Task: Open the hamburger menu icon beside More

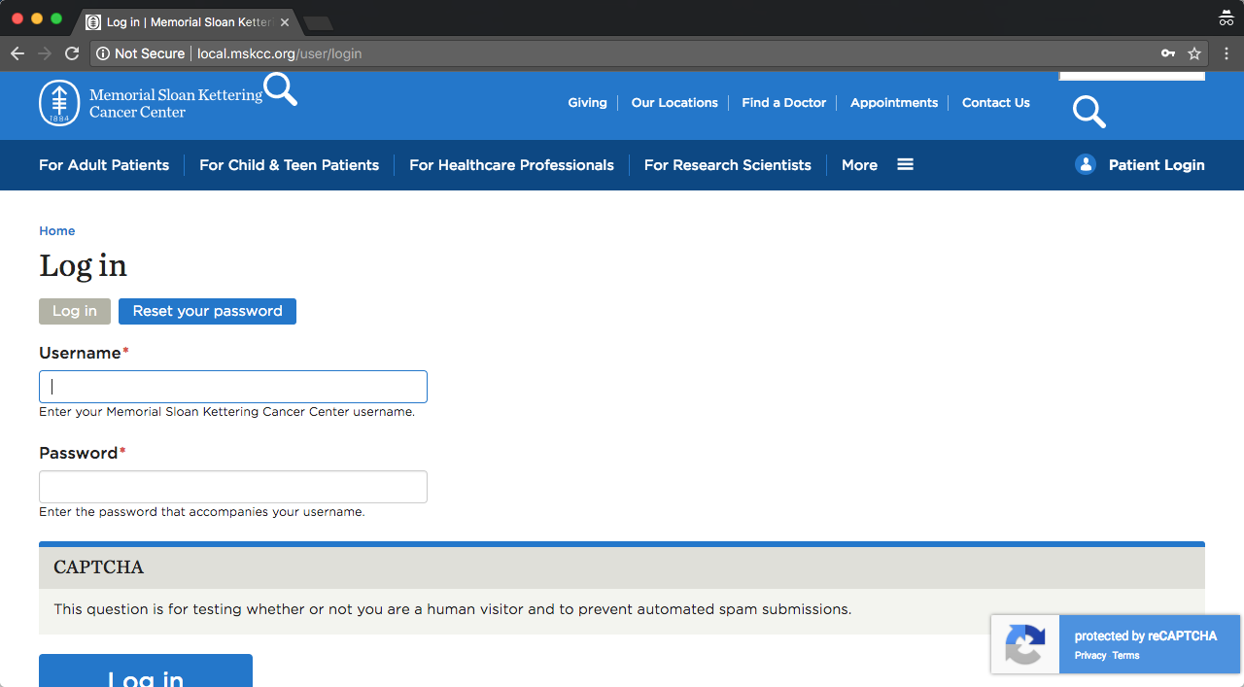Action: coord(905,164)
